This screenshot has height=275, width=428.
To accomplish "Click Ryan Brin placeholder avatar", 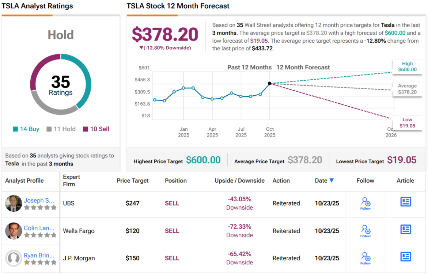I will 14,258.
